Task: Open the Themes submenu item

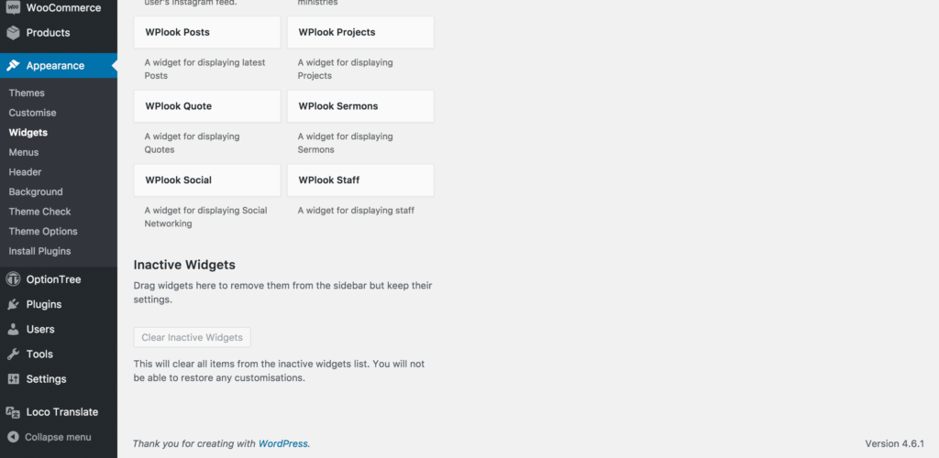Action: (27, 93)
